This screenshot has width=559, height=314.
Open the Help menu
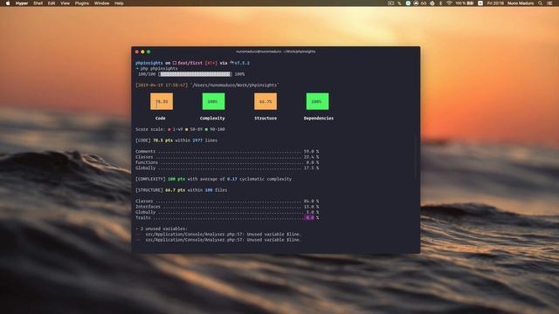tap(119, 3)
